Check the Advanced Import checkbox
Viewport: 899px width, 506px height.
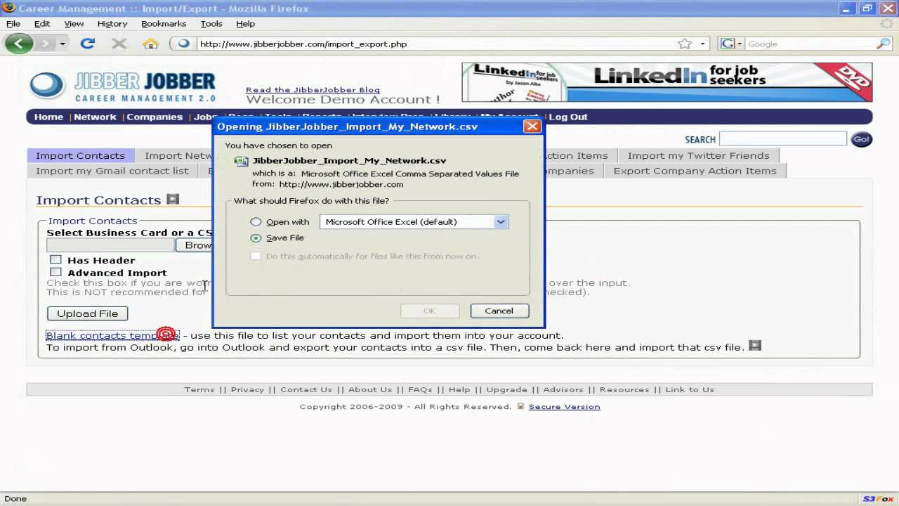[55, 272]
